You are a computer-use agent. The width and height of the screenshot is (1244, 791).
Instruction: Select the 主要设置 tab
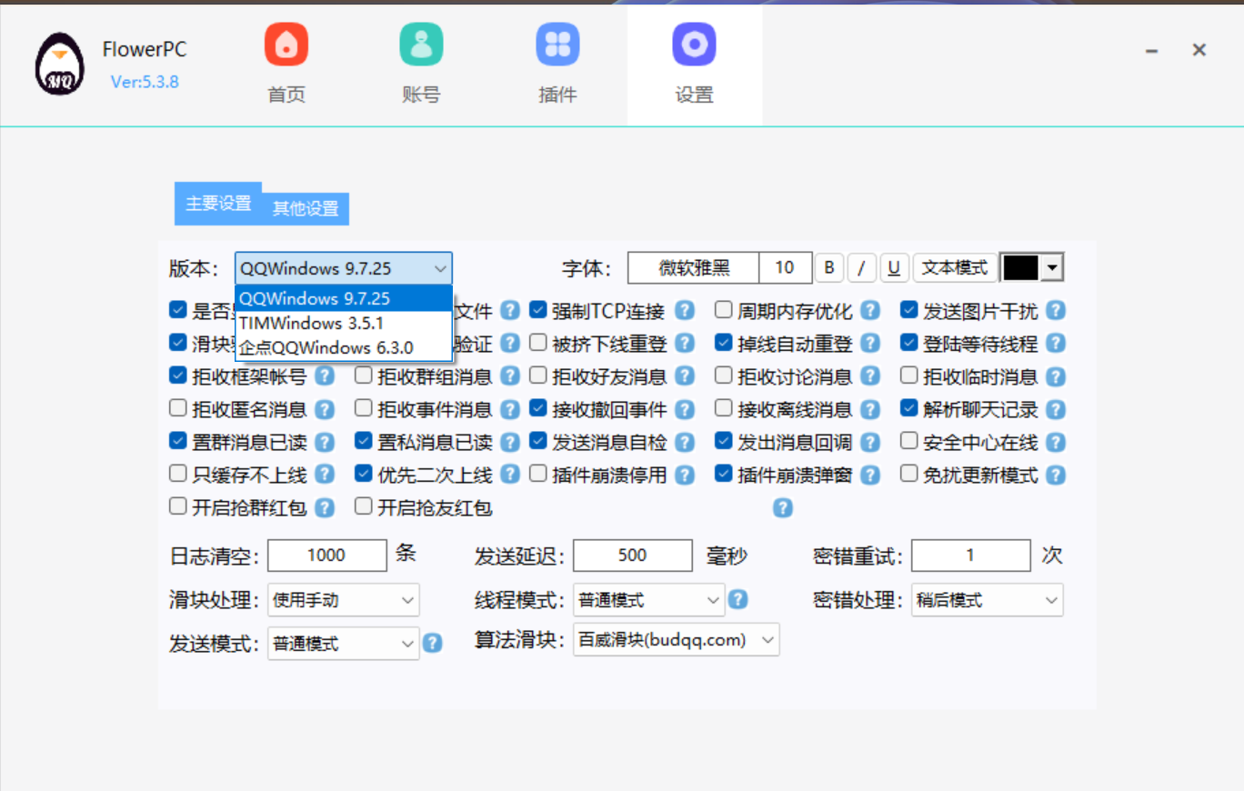(x=218, y=204)
